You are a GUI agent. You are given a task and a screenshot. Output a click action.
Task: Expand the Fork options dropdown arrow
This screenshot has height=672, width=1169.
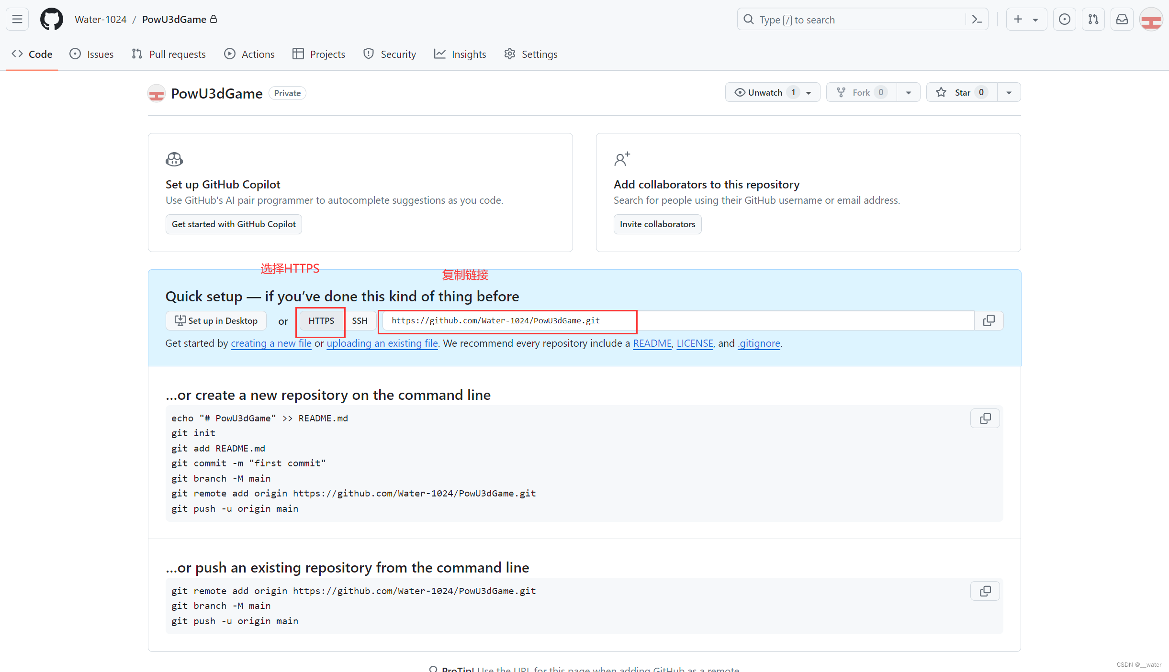click(x=908, y=92)
